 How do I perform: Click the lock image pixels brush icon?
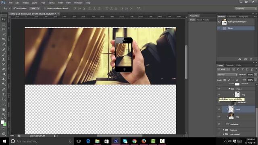click(229, 80)
